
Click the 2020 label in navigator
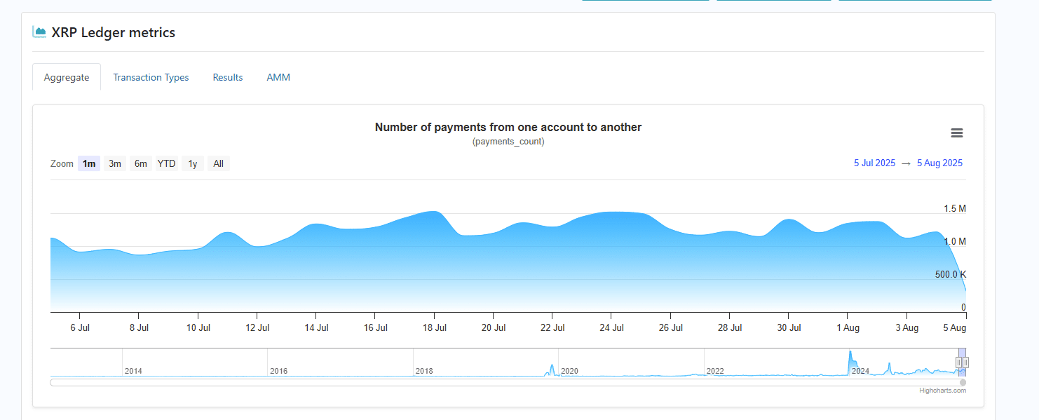(x=569, y=371)
